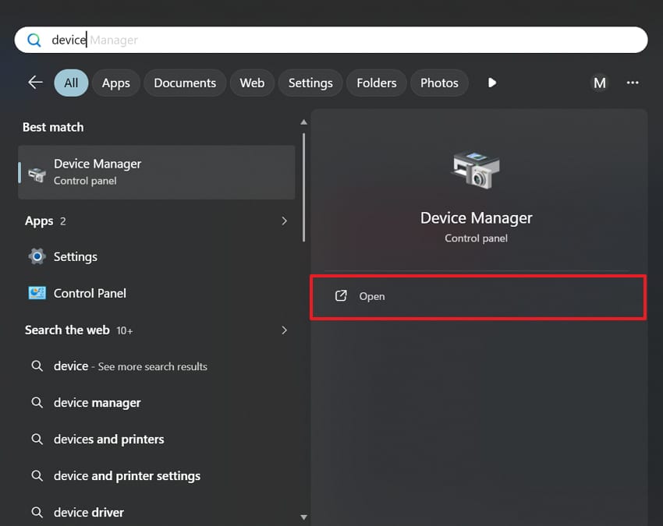
Task: Click the magnifier icon beside "device - See more"
Action: coord(37,366)
